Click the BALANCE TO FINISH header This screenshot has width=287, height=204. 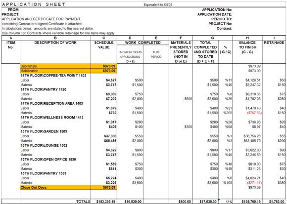coord(247,47)
